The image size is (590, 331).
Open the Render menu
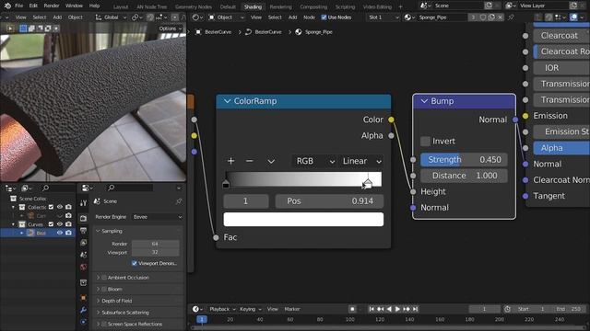(x=52, y=6)
